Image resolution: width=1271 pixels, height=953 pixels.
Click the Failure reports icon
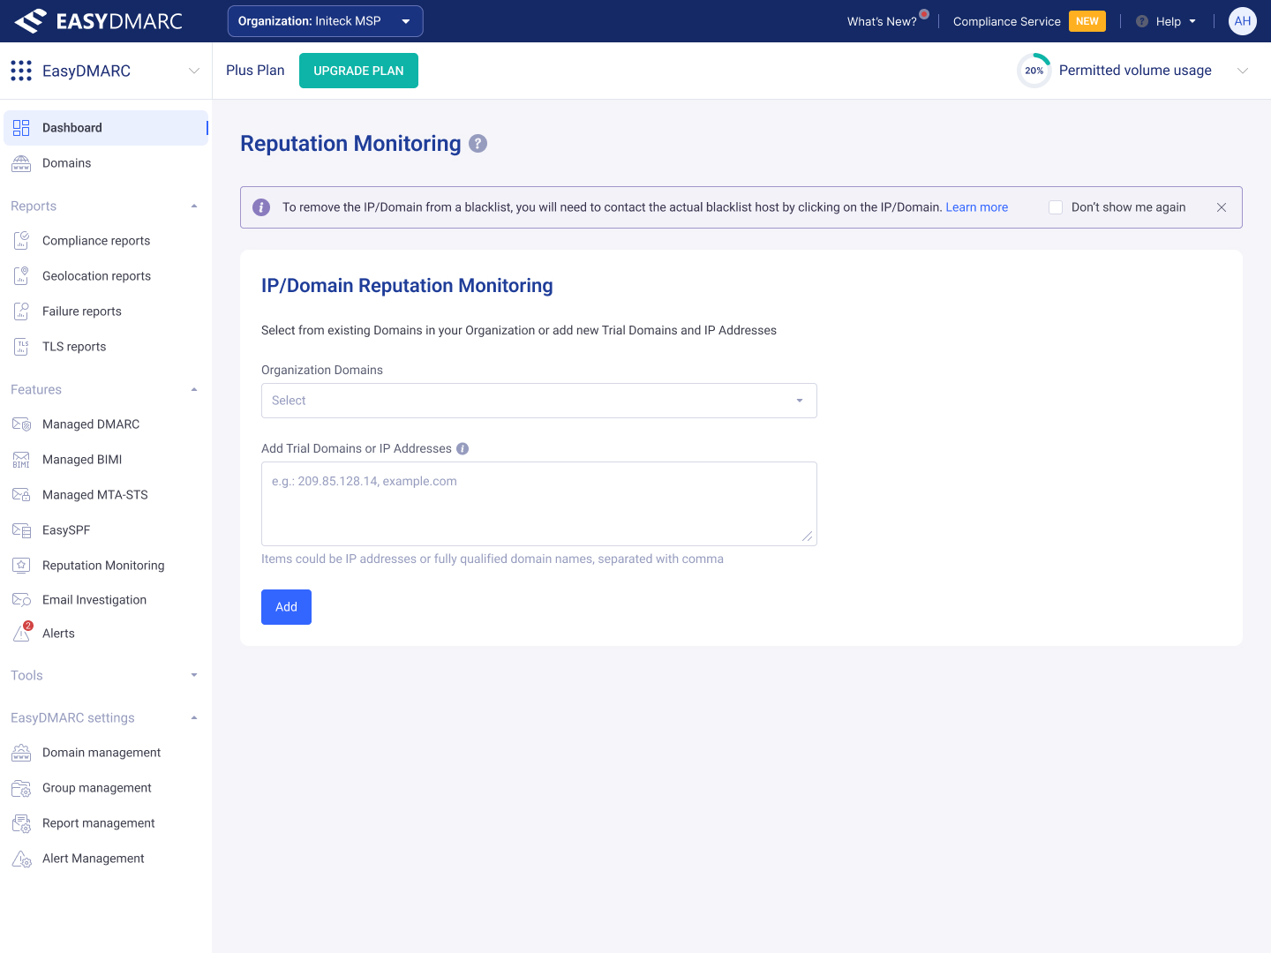21,311
